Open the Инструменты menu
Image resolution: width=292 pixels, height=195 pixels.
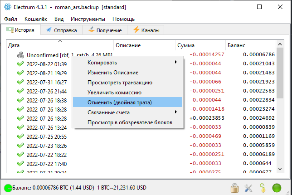coord(88,19)
